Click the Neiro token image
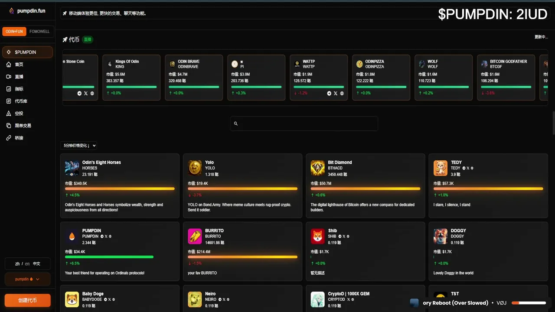The height and width of the screenshot is (312, 555). tap(195, 299)
